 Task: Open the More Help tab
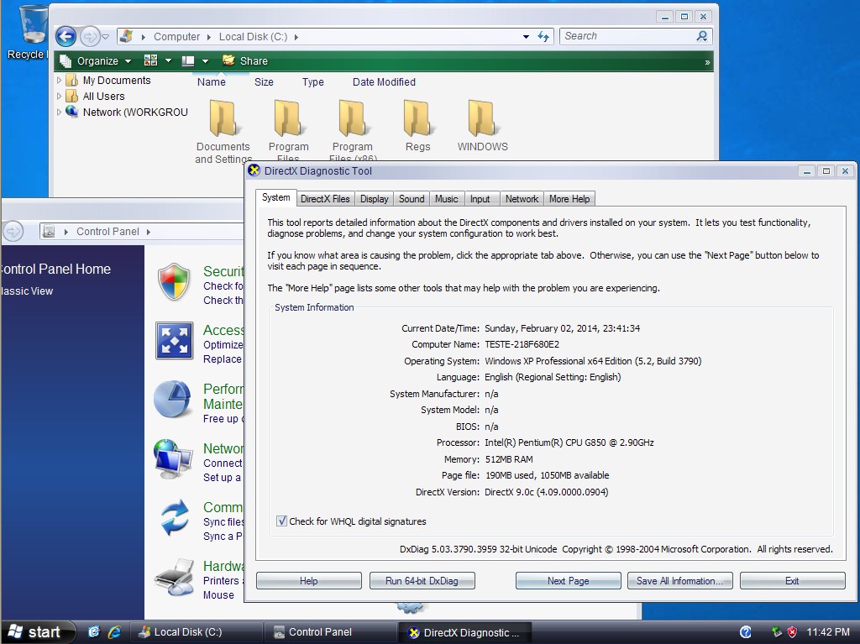click(569, 199)
